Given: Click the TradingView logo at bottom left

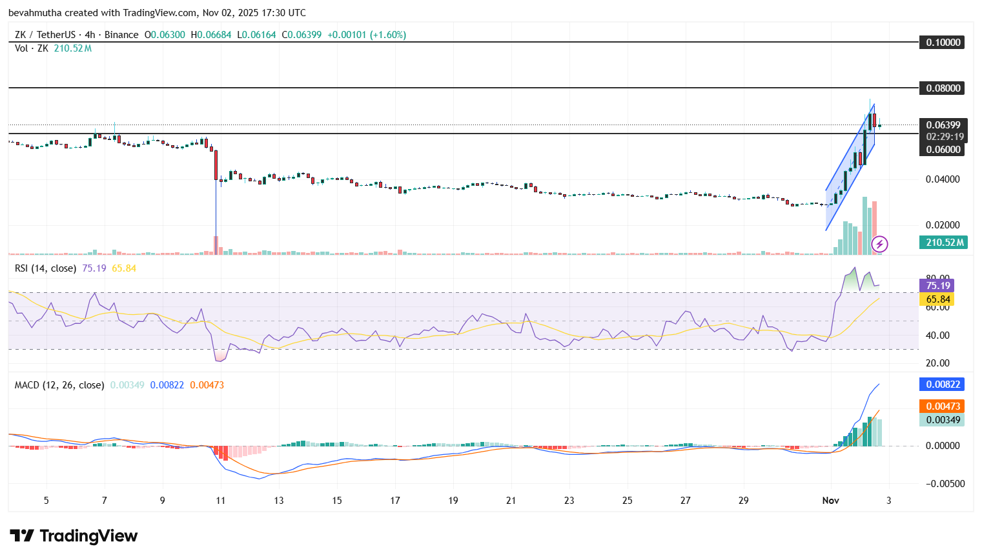Looking at the screenshot, I should [73, 536].
